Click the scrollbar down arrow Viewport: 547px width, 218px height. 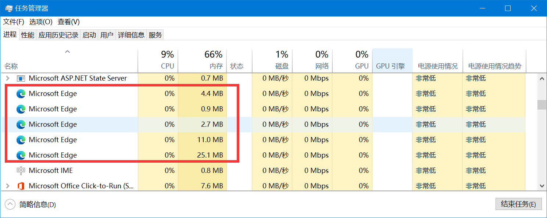[x=542, y=186]
